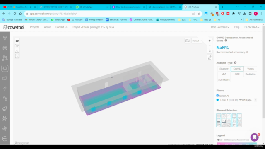Open the lightning bolt energy sidebar icon
The width and height of the screenshot is (265, 149).
click(5, 88)
